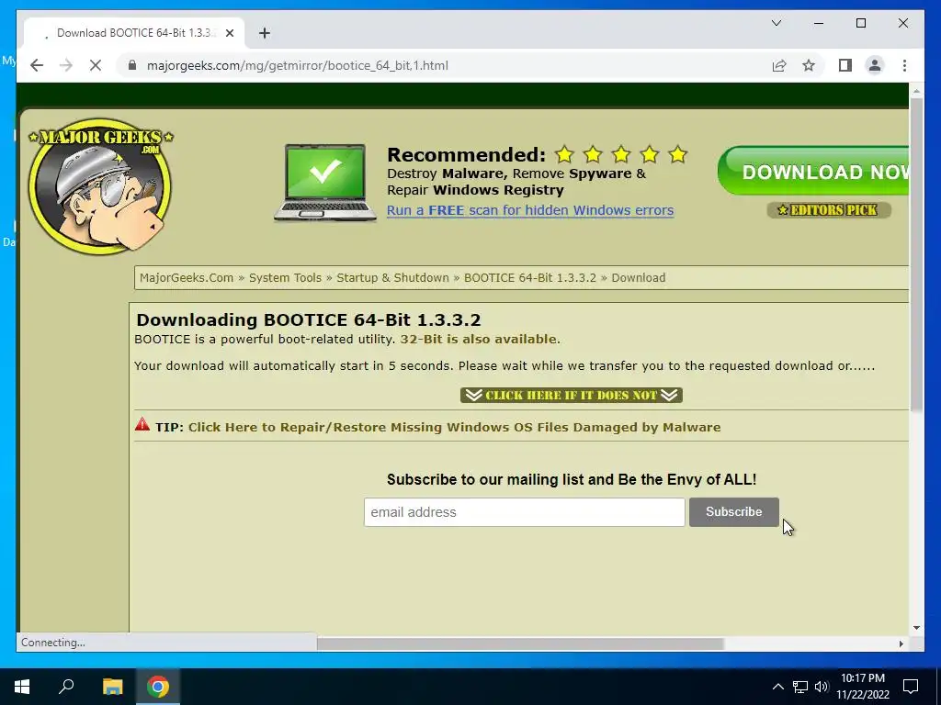Open the Chrome profile avatar

875,65
